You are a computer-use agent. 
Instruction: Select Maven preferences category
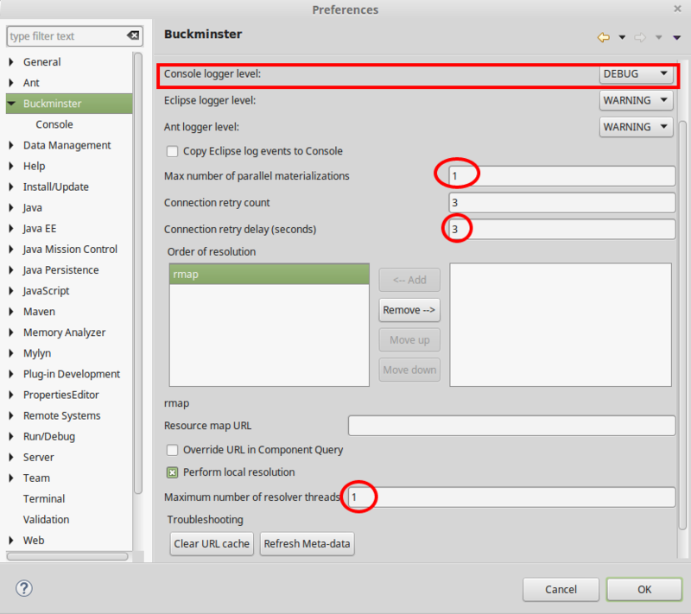[39, 312]
